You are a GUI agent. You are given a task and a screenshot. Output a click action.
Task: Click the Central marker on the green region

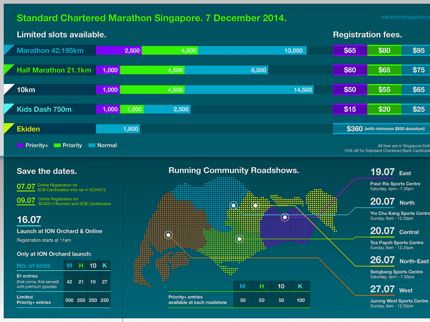[x=239, y=239]
